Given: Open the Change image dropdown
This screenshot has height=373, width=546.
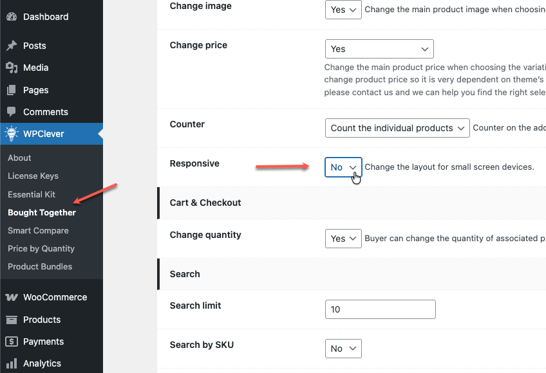Looking at the screenshot, I should (343, 10).
